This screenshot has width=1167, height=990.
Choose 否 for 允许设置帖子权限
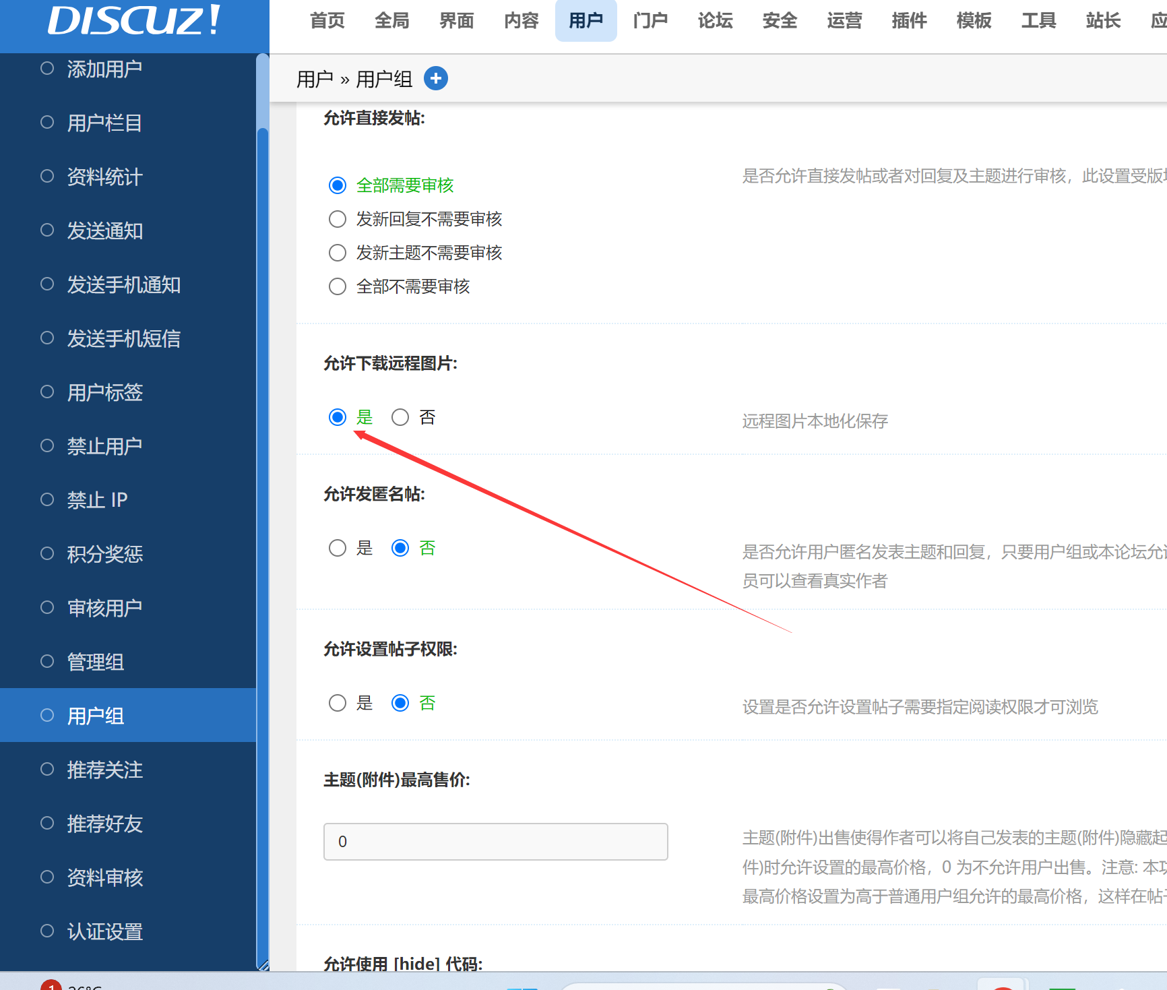coord(400,703)
